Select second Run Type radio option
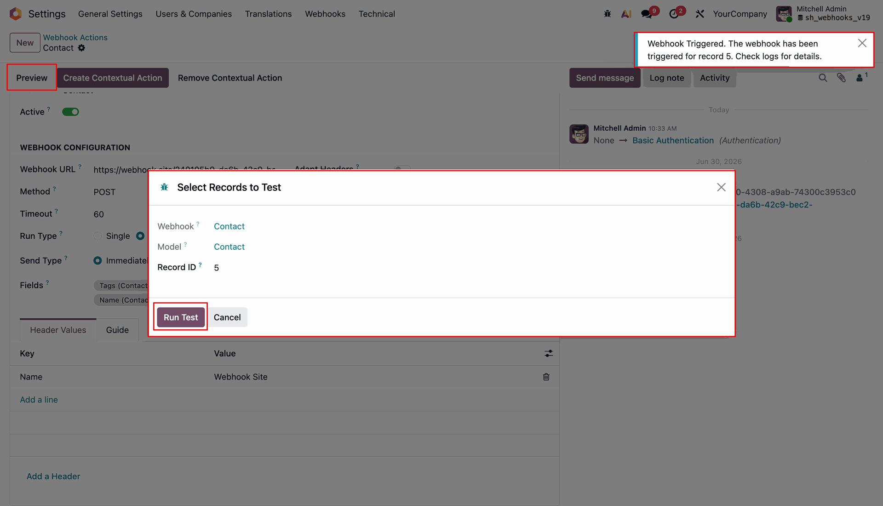The image size is (883, 506). (x=140, y=236)
